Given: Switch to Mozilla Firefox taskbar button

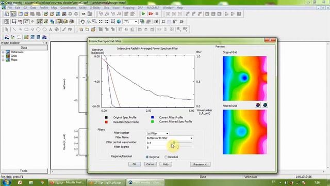Looking at the screenshot, I should click(68, 182).
